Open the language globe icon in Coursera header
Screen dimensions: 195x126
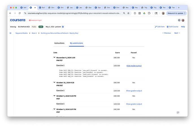179,20
